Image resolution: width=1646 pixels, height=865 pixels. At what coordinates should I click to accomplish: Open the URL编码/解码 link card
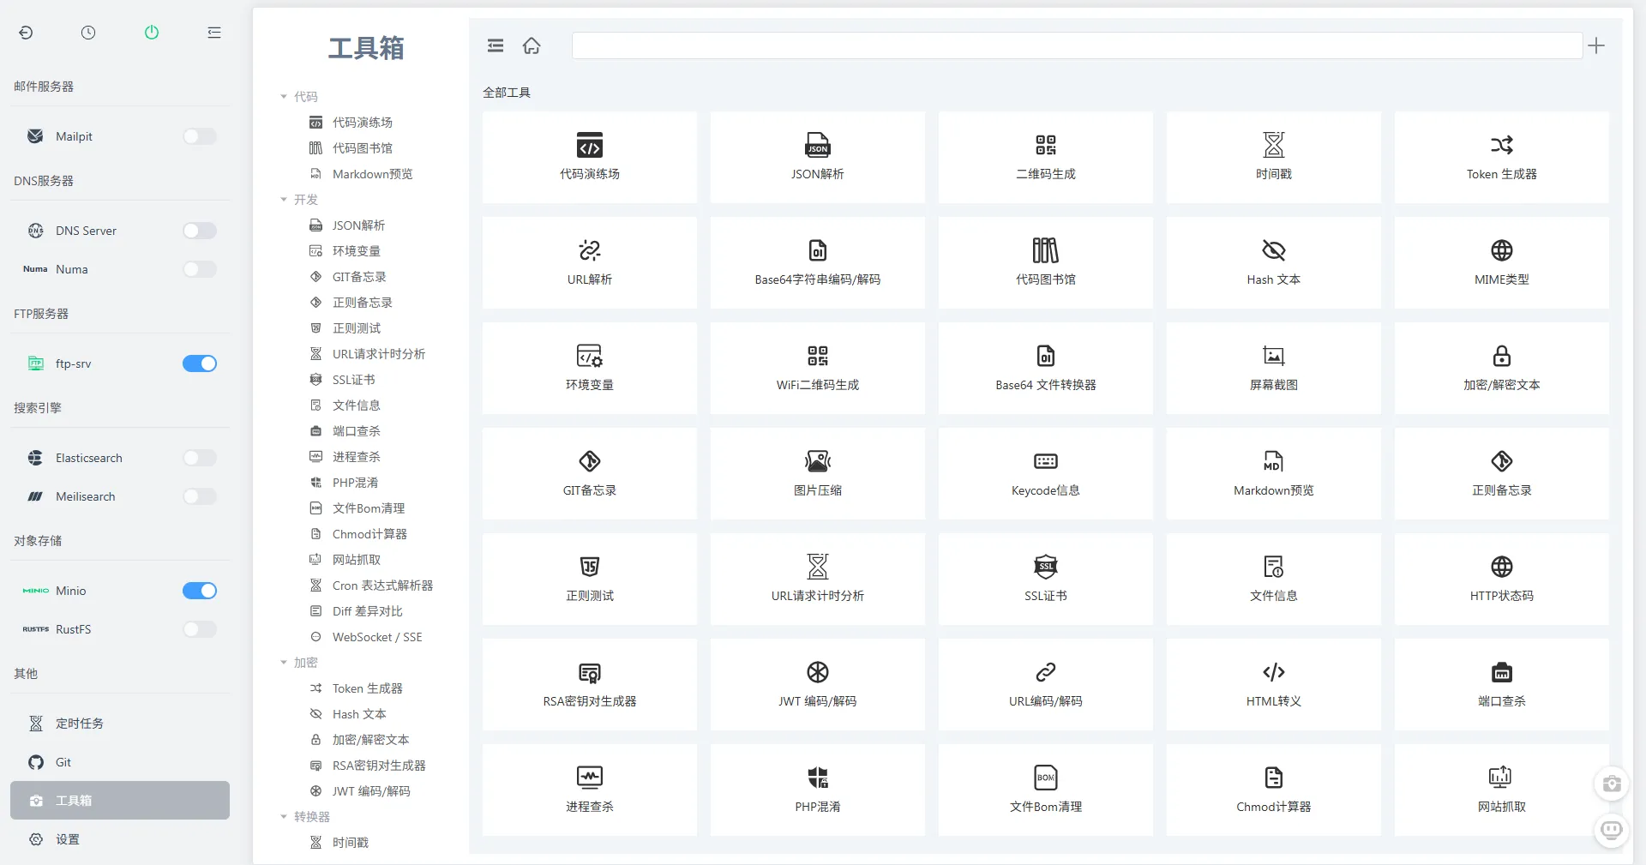click(x=1046, y=684)
